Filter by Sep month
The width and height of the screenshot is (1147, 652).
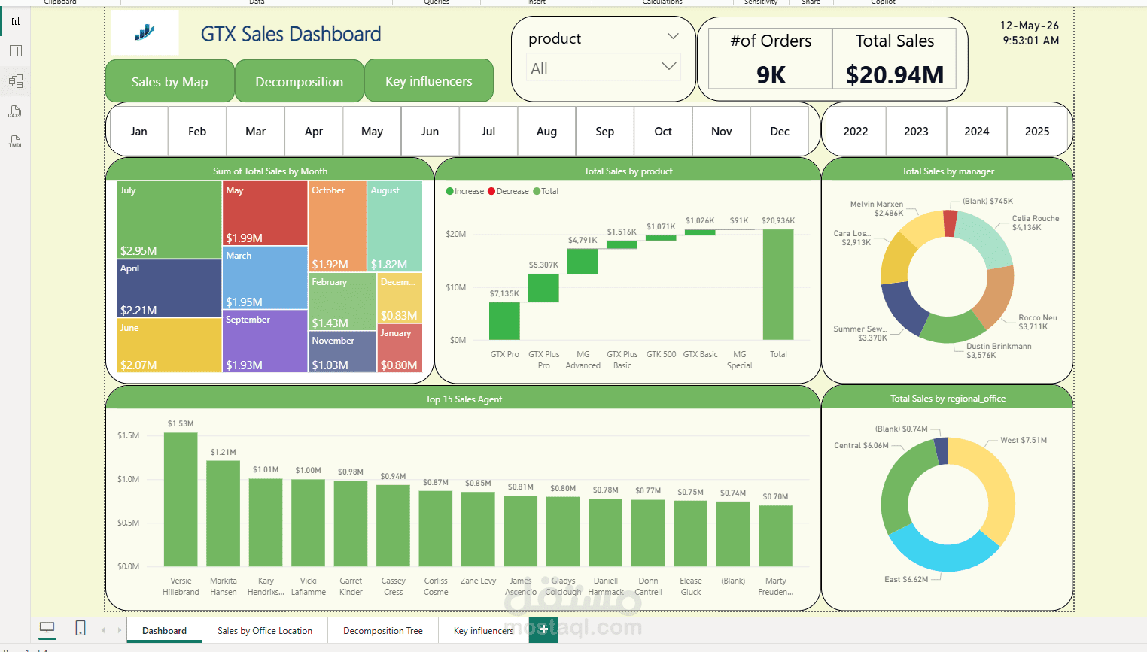605,131
